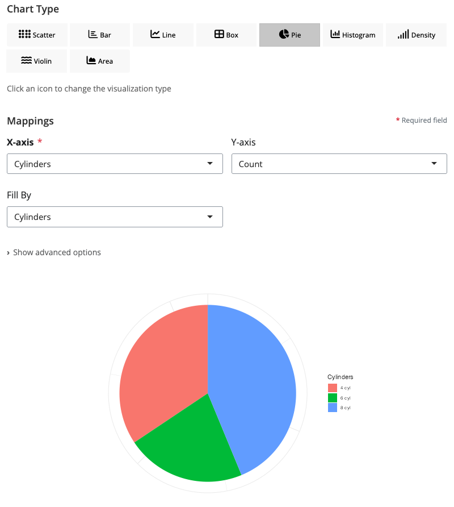Viewport: 454px width, 507px height.
Task: Open the Y-axis Count dropdown
Action: point(339,164)
